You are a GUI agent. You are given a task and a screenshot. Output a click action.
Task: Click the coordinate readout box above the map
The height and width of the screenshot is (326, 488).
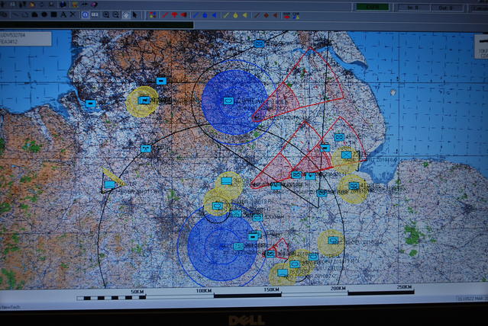tap(26, 38)
